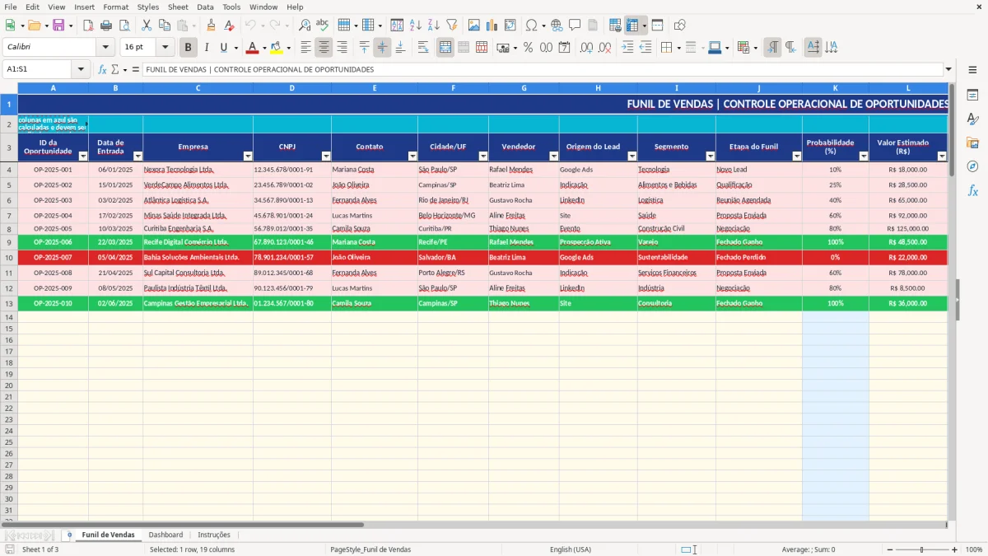Open the Vendedor column filter dropdown
The image size is (988, 556).
point(553,156)
